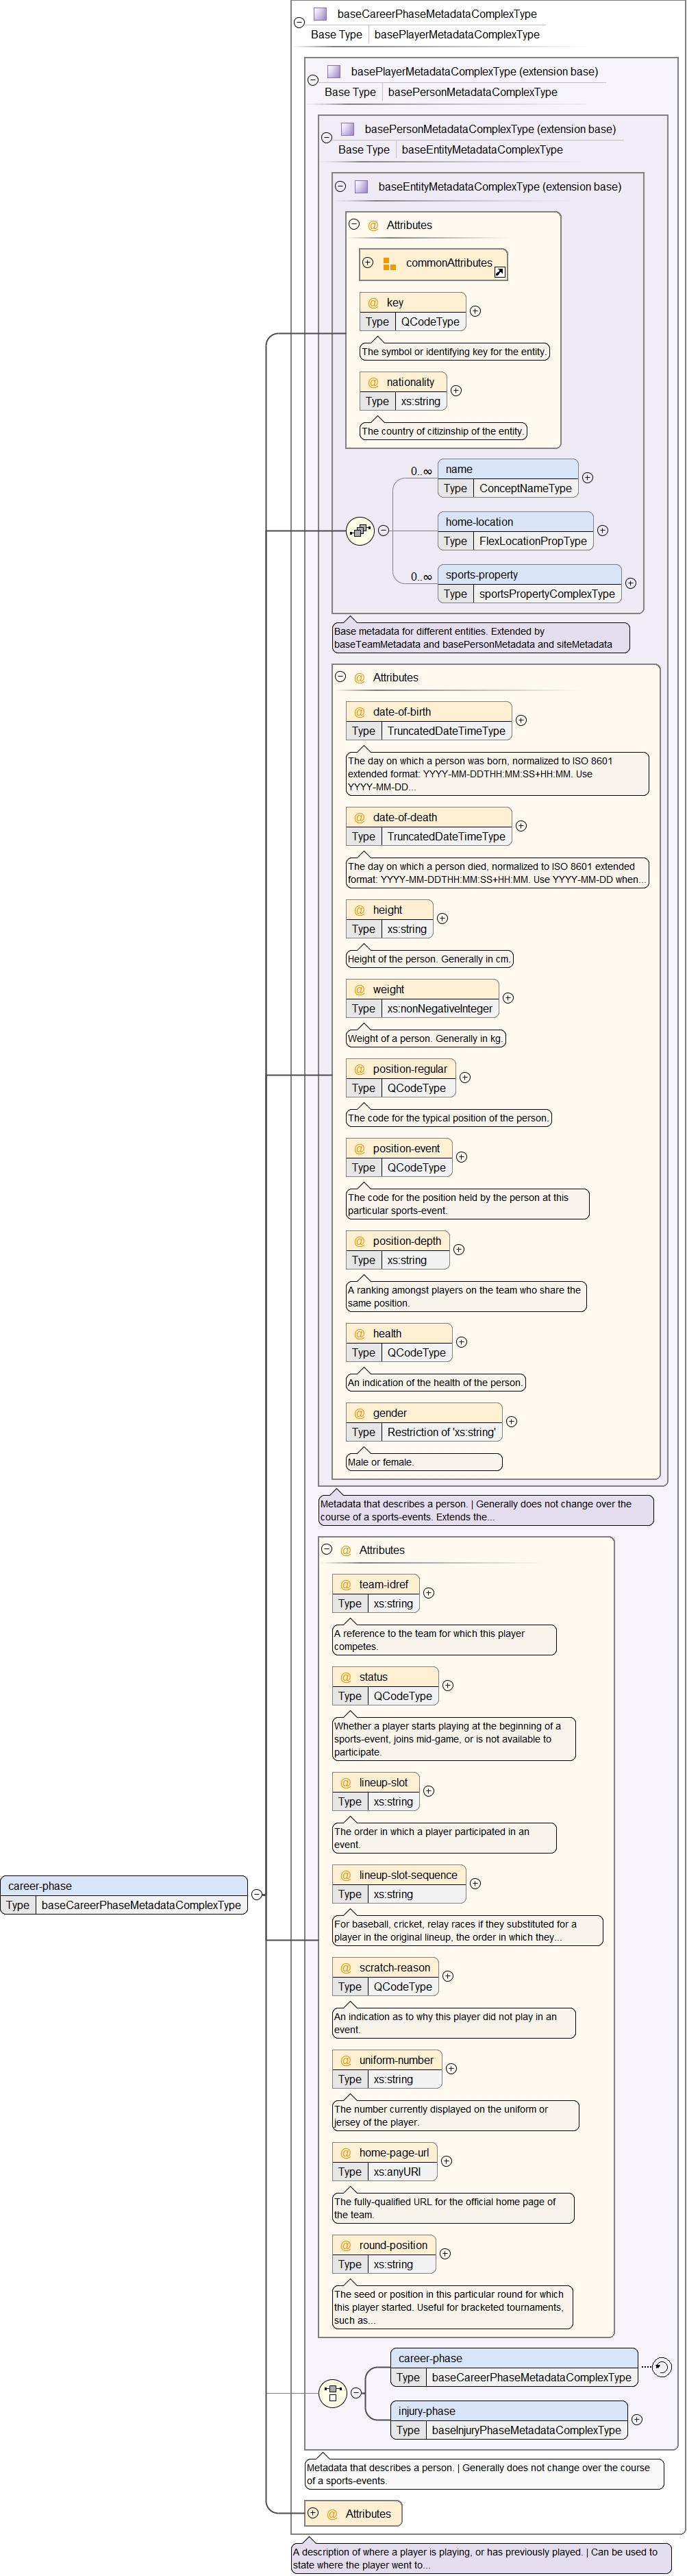Click the purple basePersonMetadataComplexType type icon
The width and height of the screenshot is (687, 2576).
coord(347,129)
